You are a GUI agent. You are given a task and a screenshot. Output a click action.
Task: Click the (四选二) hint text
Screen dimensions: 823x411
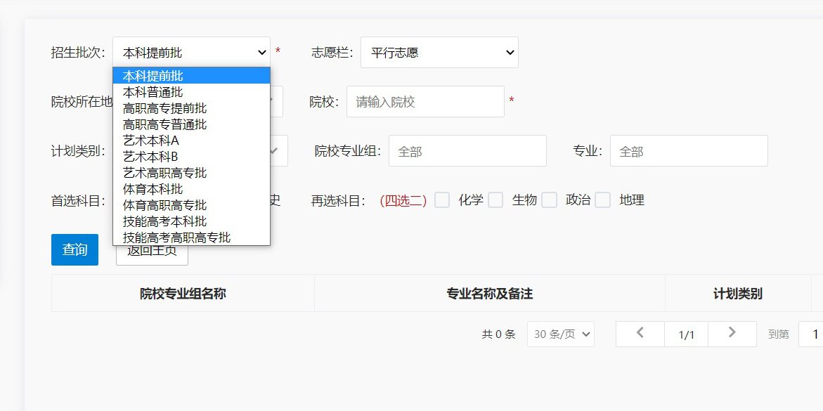tap(403, 200)
